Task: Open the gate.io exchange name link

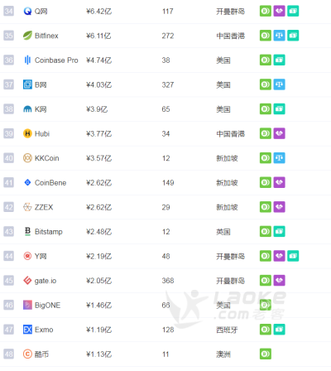Action: [46, 281]
